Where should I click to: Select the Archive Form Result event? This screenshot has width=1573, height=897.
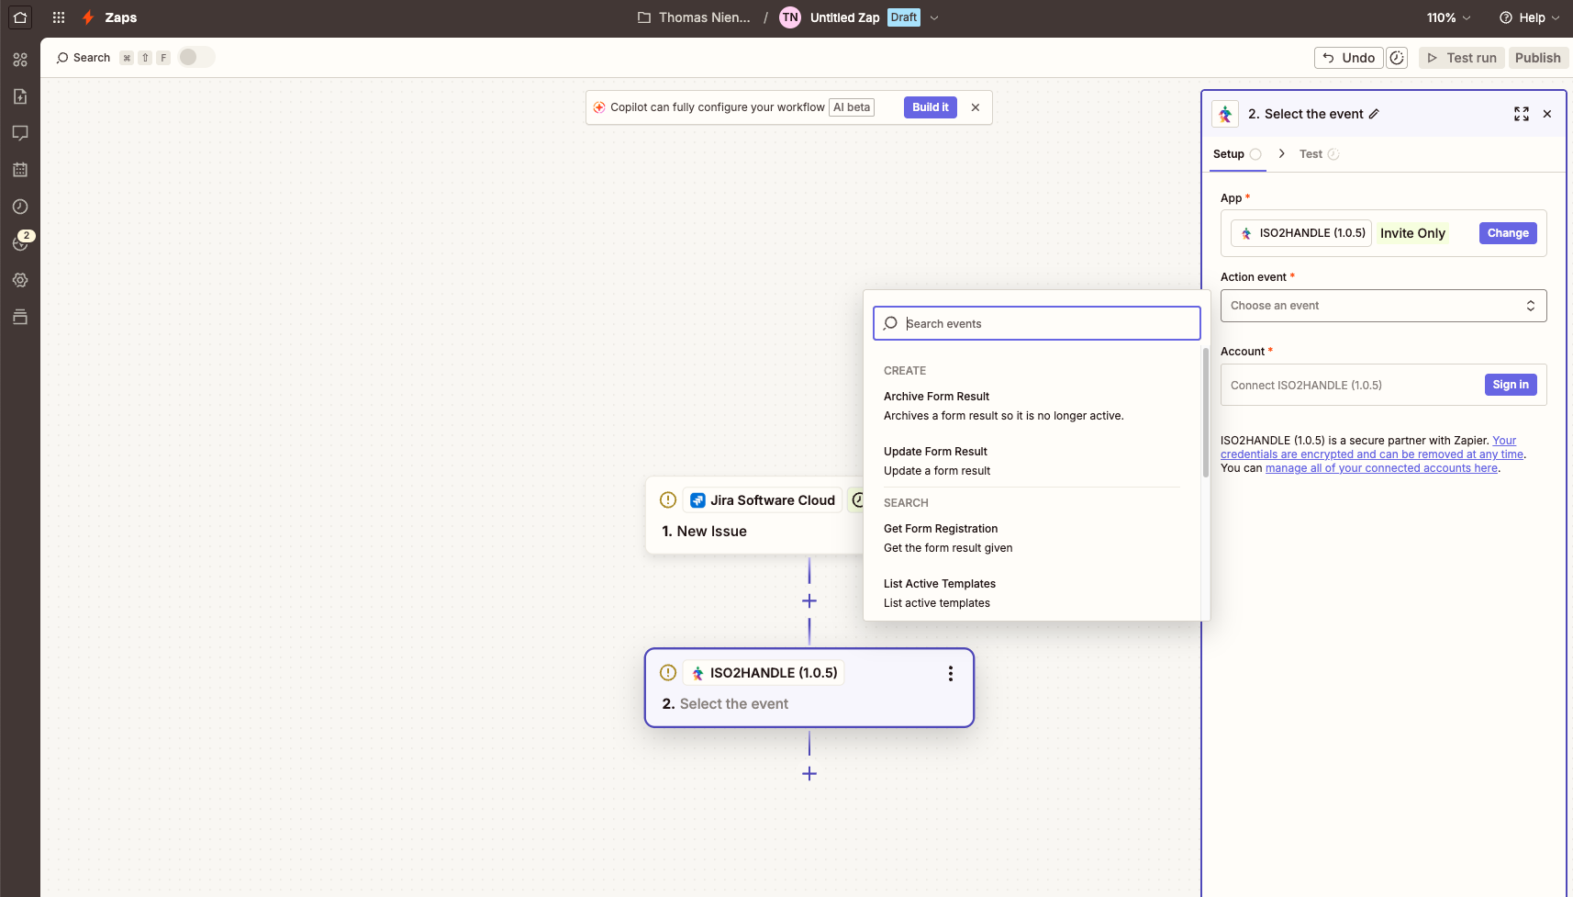point(936,397)
